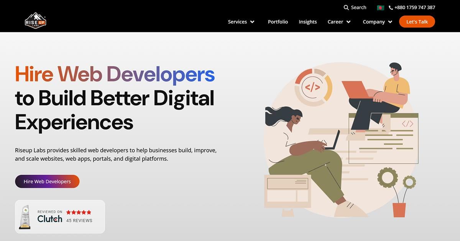Click the Clutch five-star rating
The image size is (460, 241).
pos(79,212)
